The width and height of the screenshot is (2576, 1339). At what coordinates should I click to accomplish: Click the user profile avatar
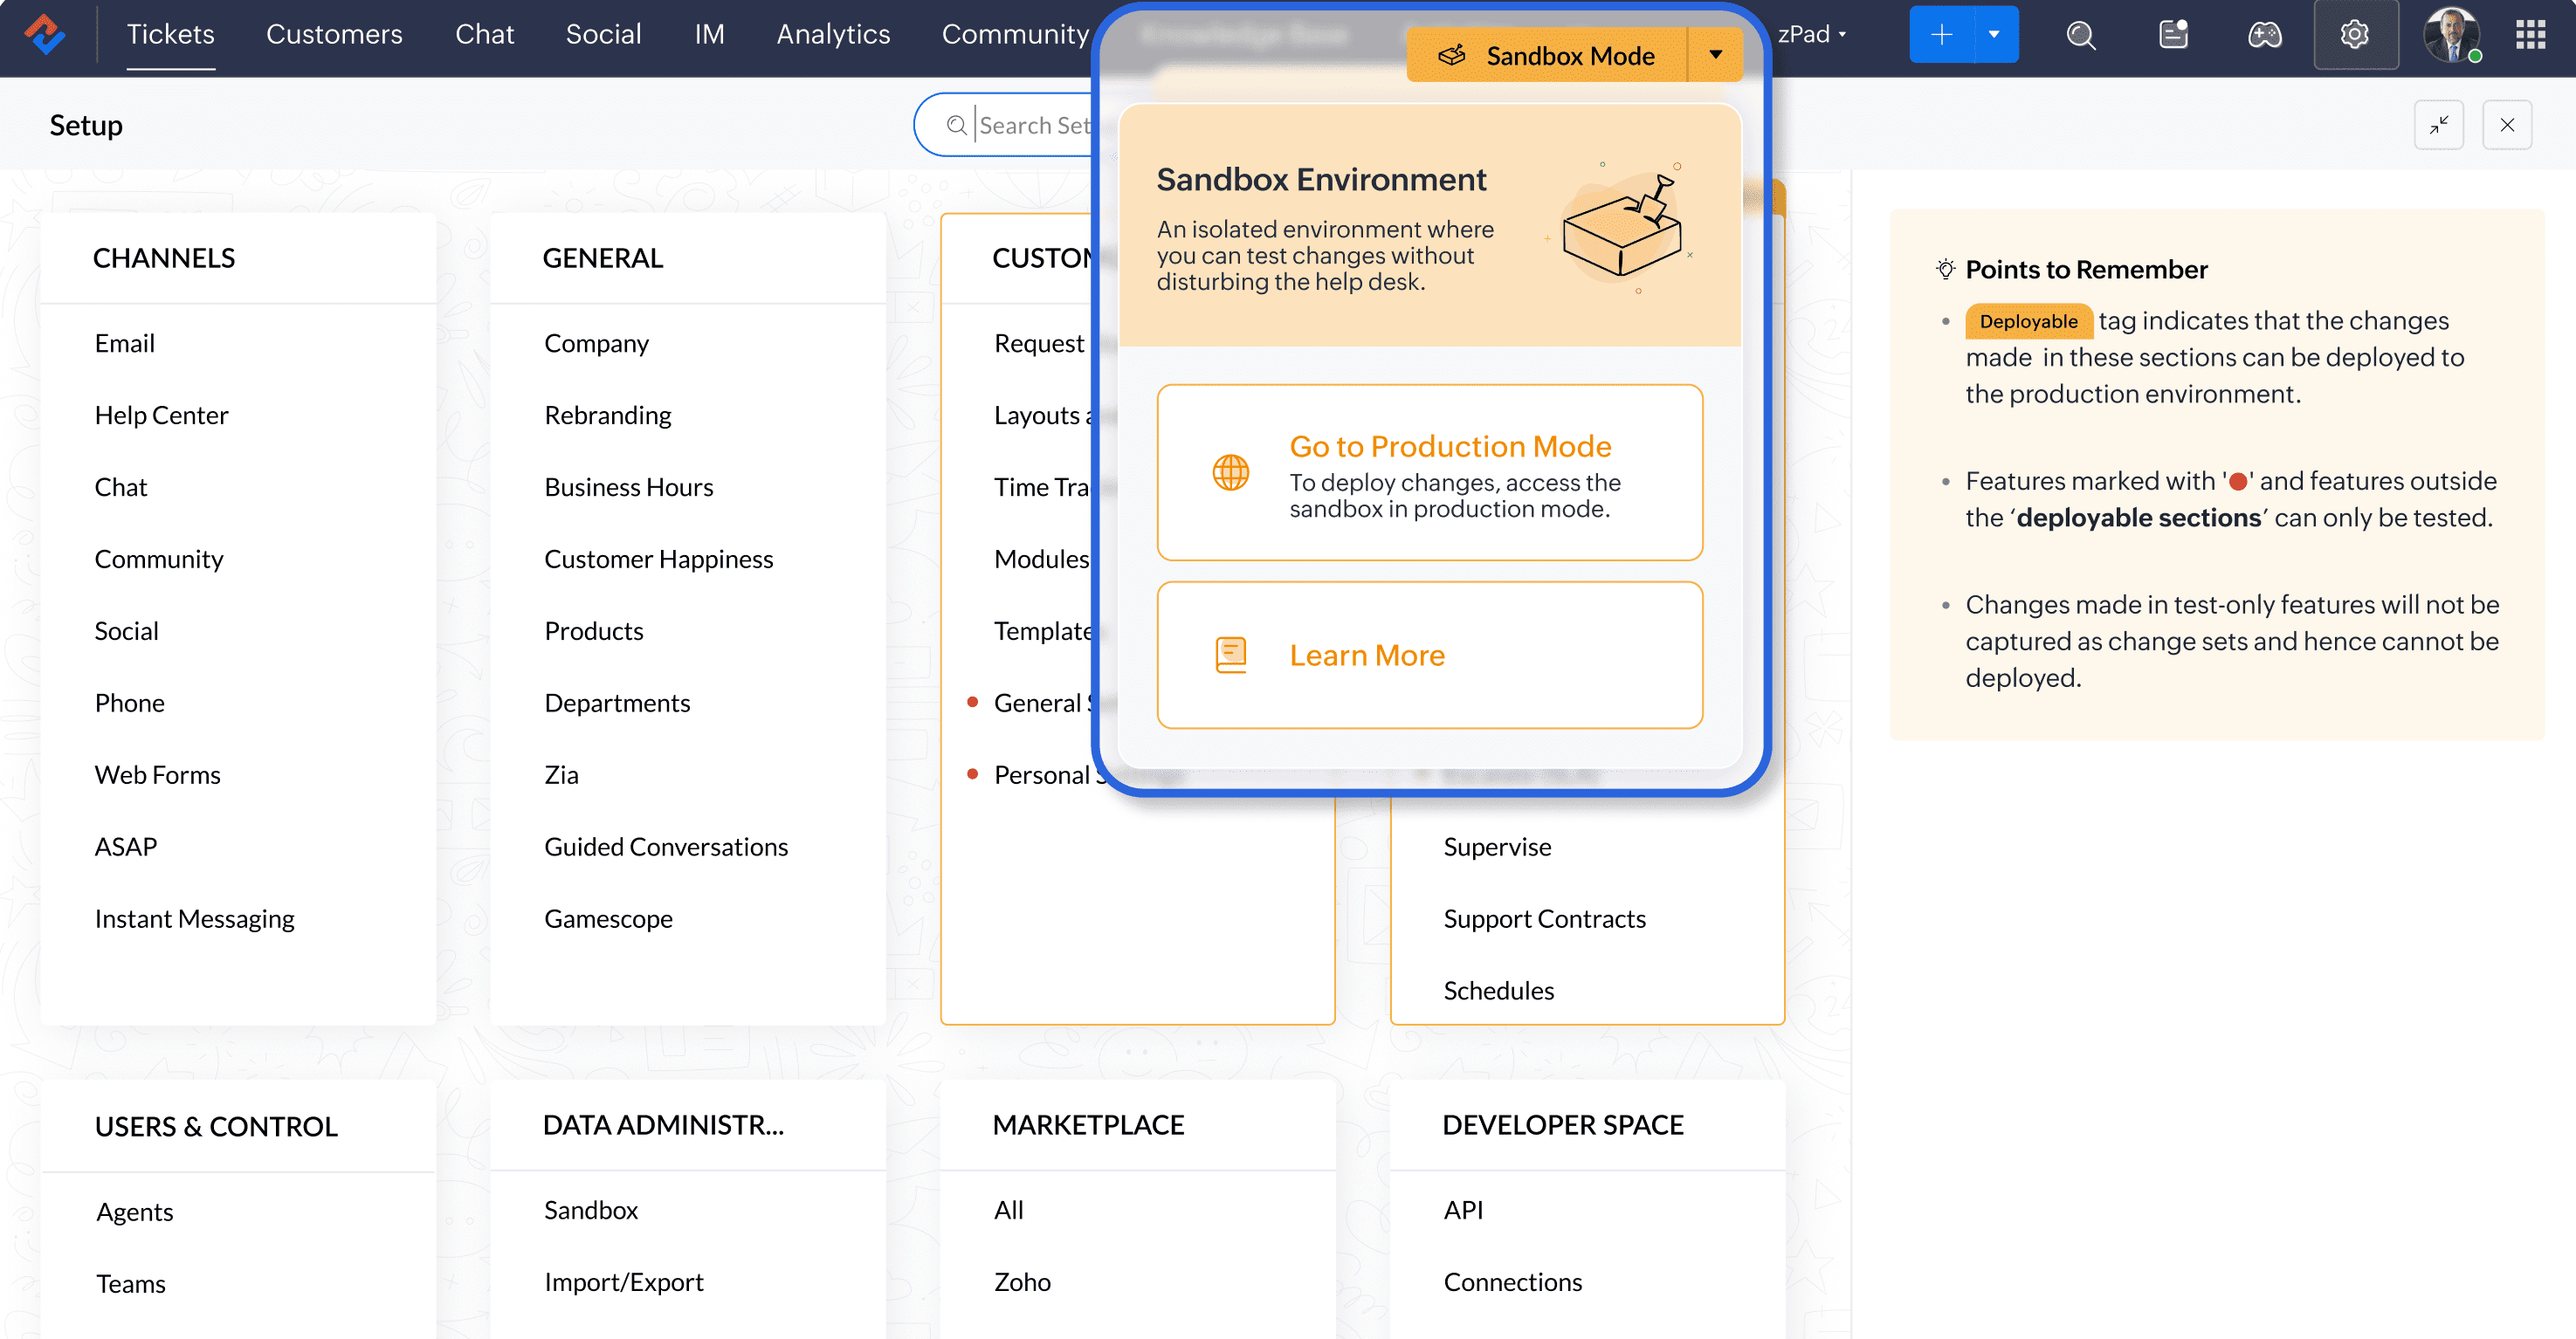[x=2450, y=35]
